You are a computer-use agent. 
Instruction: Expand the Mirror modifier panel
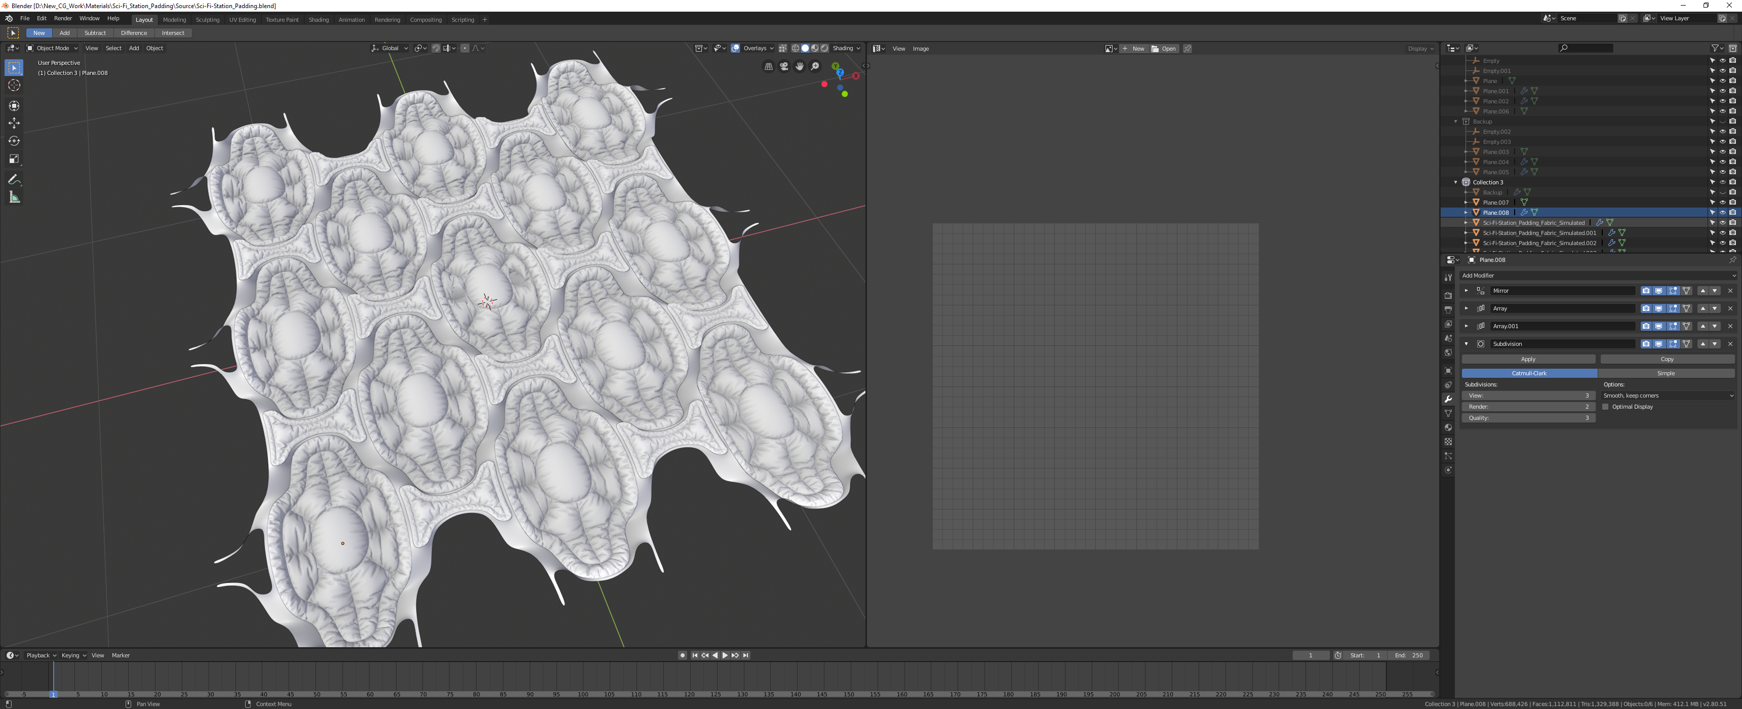1466,290
